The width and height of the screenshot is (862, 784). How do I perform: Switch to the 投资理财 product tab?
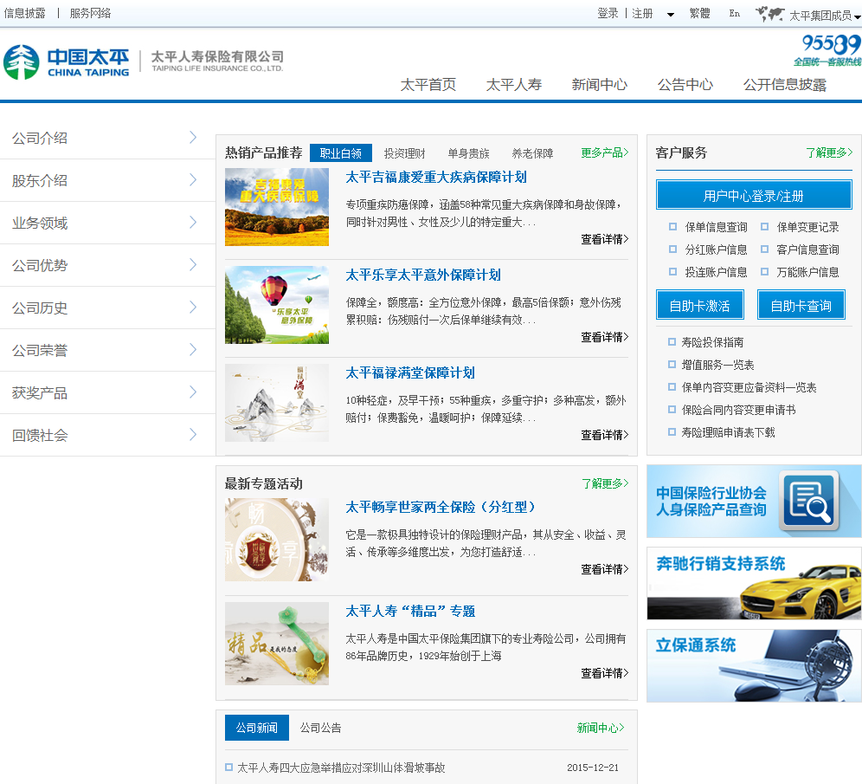[x=405, y=153]
